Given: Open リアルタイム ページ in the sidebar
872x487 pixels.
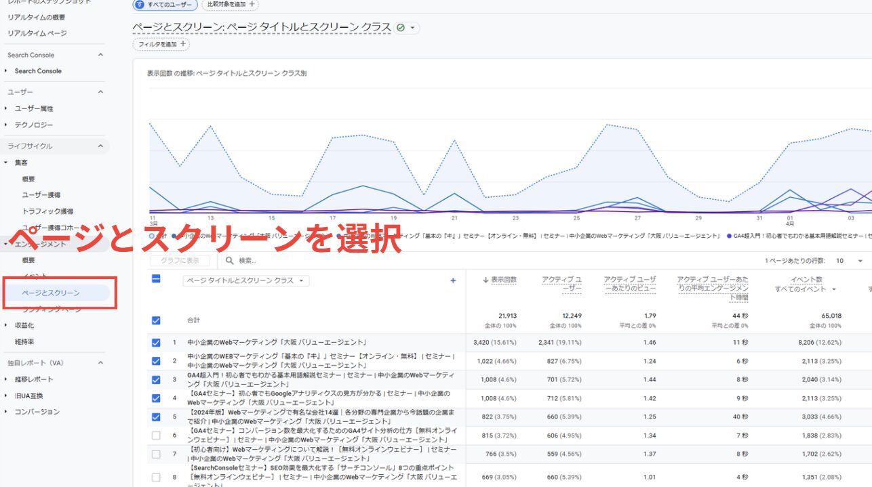Looking at the screenshot, I should pyautogui.click(x=37, y=33).
